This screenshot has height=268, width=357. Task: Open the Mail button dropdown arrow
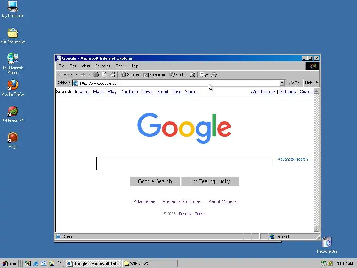pyautogui.click(x=207, y=75)
